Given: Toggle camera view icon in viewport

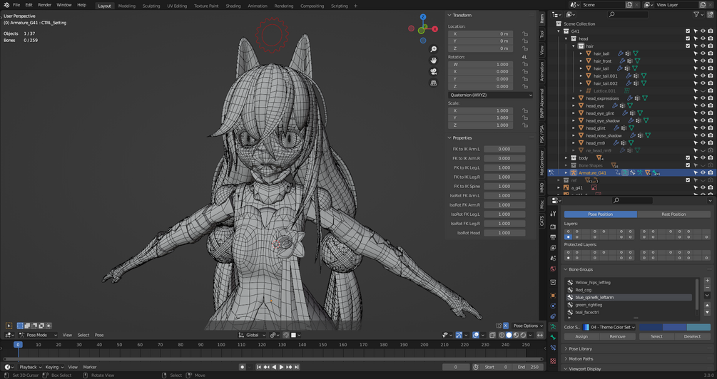Looking at the screenshot, I should [434, 72].
